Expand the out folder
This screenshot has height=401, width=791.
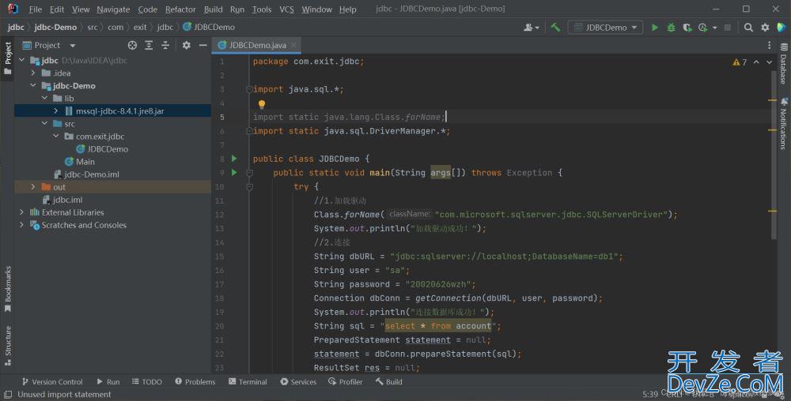tap(33, 186)
